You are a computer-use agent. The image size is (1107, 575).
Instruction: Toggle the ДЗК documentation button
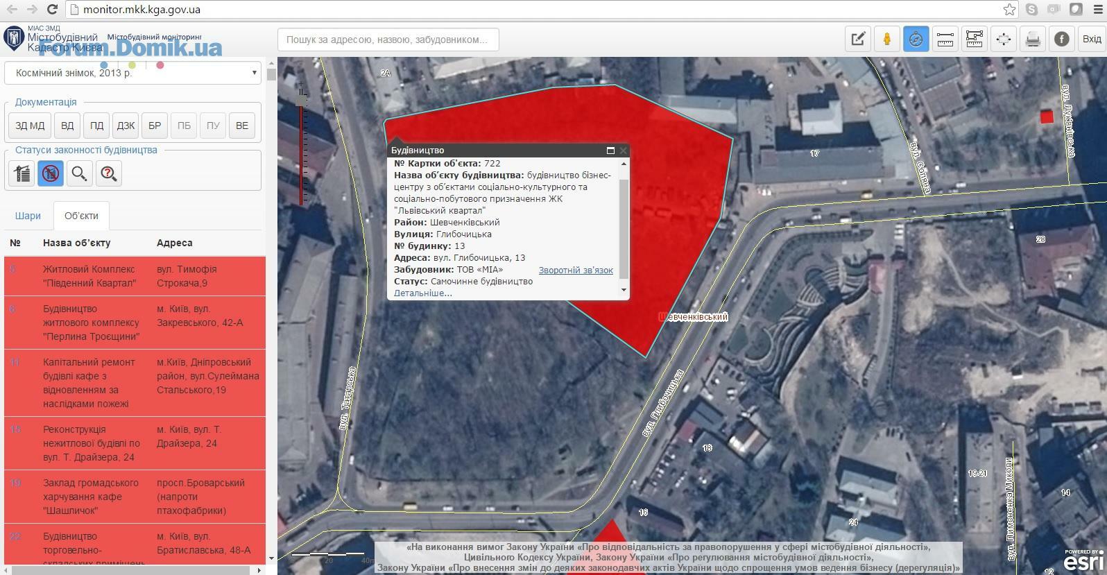coord(126,126)
